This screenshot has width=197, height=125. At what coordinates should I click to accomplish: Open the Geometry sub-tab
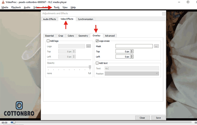tap(83, 36)
